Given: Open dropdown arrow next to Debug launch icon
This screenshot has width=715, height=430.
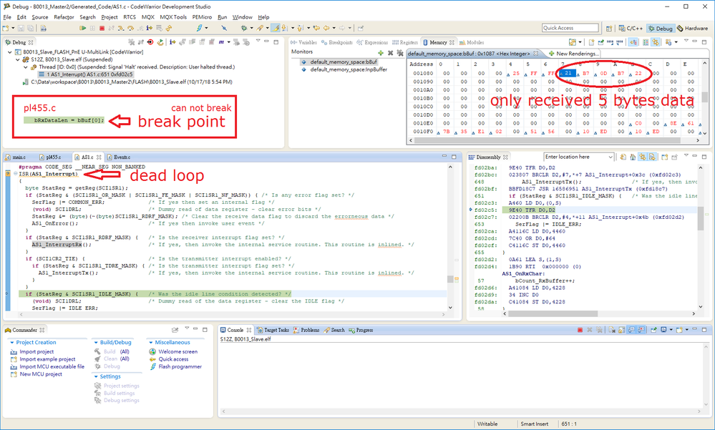Looking at the screenshot, I should coord(251,29).
